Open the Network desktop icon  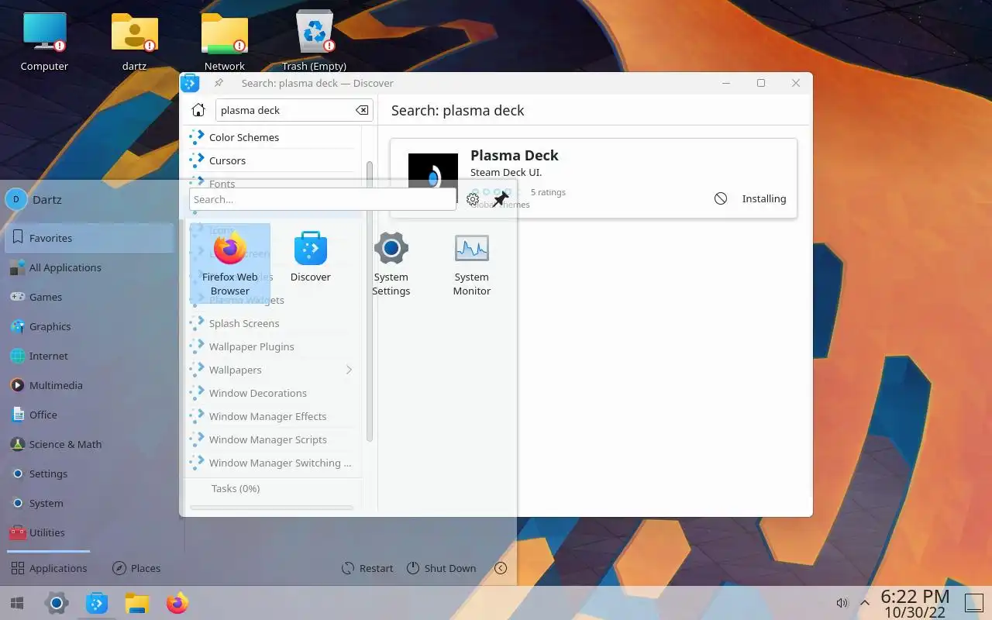225,41
